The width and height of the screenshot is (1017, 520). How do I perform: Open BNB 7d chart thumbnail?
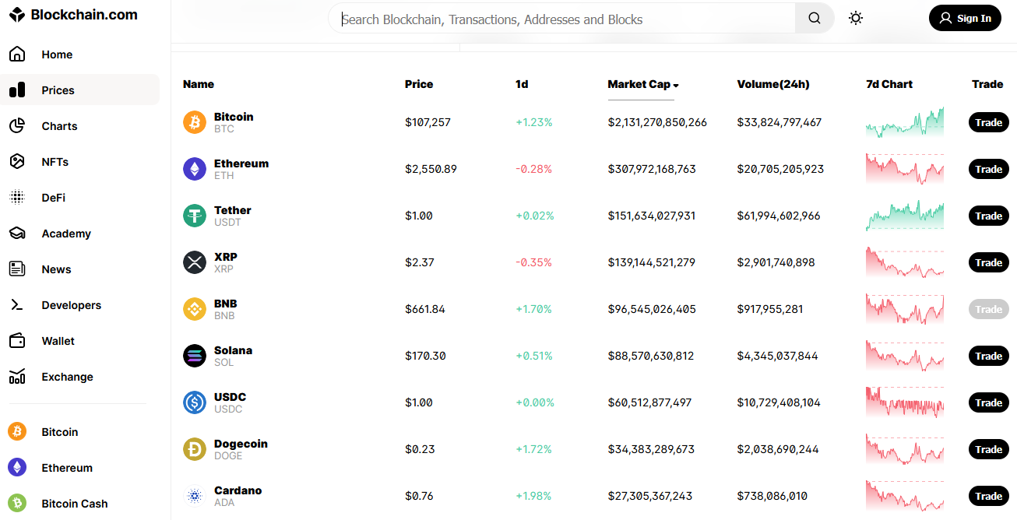click(905, 309)
